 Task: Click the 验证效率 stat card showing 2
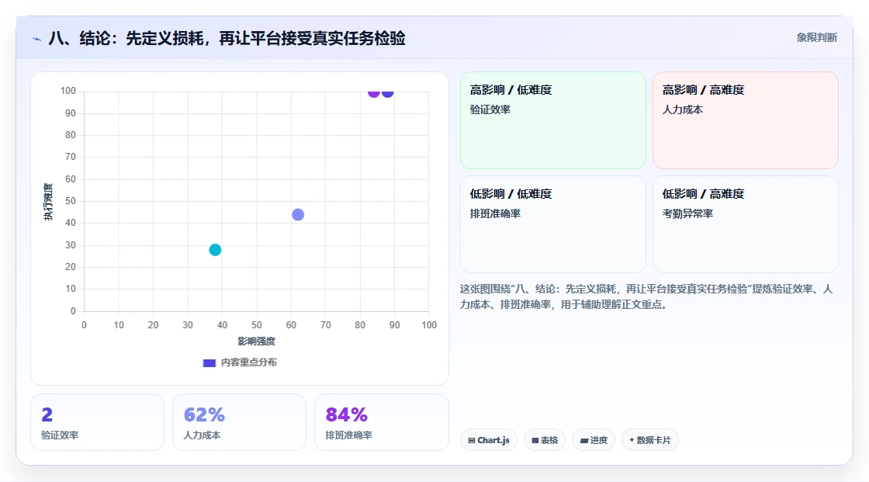tap(98, 422)
